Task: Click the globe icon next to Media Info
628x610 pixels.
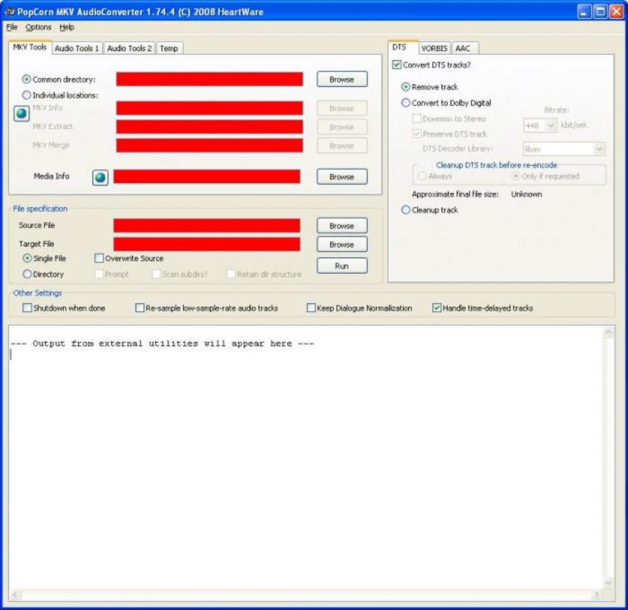Action: (100, 177)
